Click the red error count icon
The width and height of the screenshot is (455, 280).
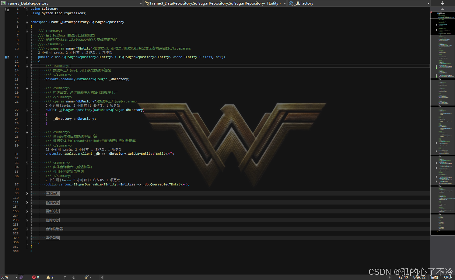pos(34,277)
